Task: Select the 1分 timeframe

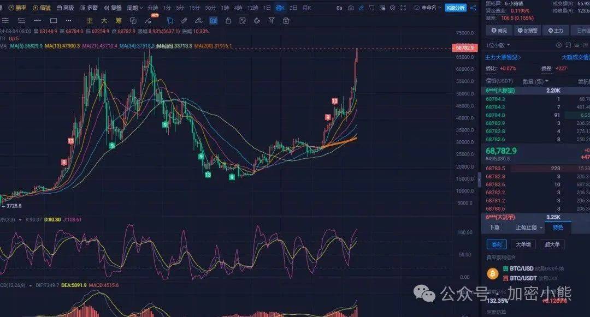Action: pyautogui.click(x=167, y=8)
